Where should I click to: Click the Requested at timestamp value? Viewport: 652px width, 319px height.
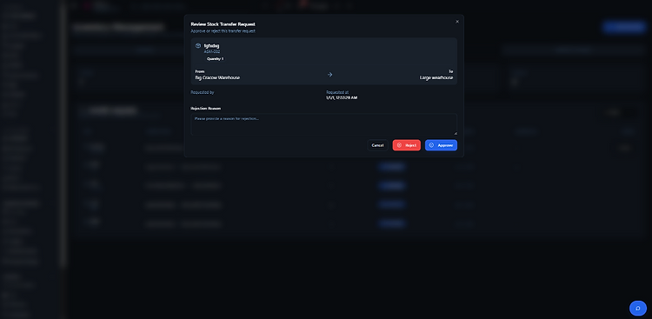(342, 97)
